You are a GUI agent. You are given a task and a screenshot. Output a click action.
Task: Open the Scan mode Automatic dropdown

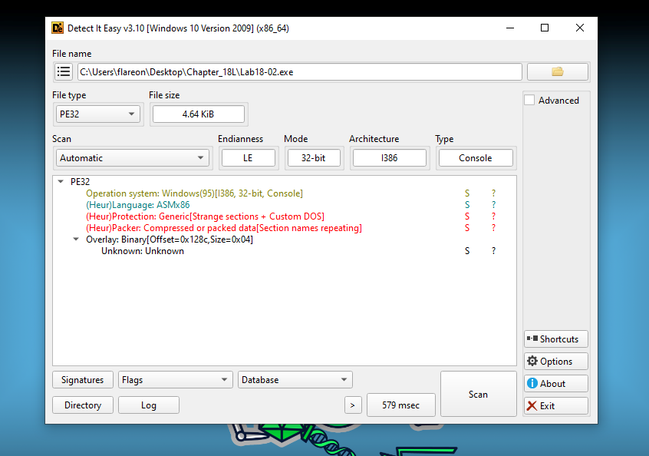pos(133,158)
